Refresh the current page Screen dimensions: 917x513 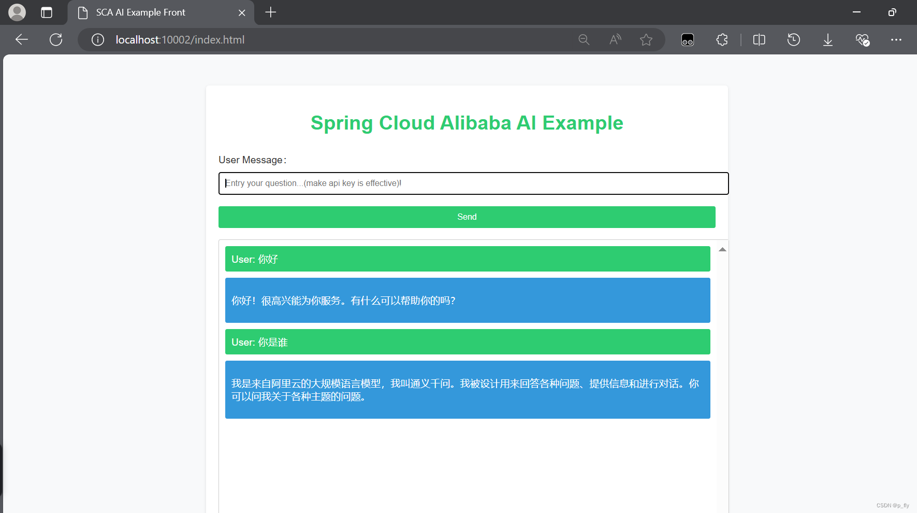[x=56, y=40]
